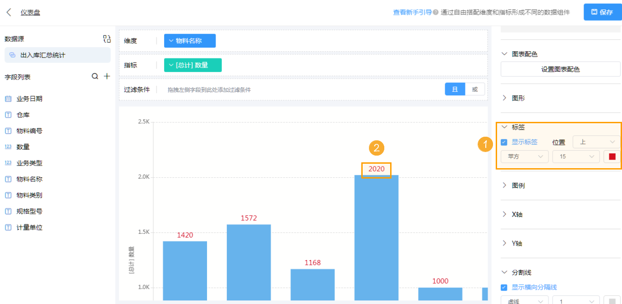This screenshot has height=304, width=622.
Task: Click the text type icon for 仓库
Action: click(8, 115)
